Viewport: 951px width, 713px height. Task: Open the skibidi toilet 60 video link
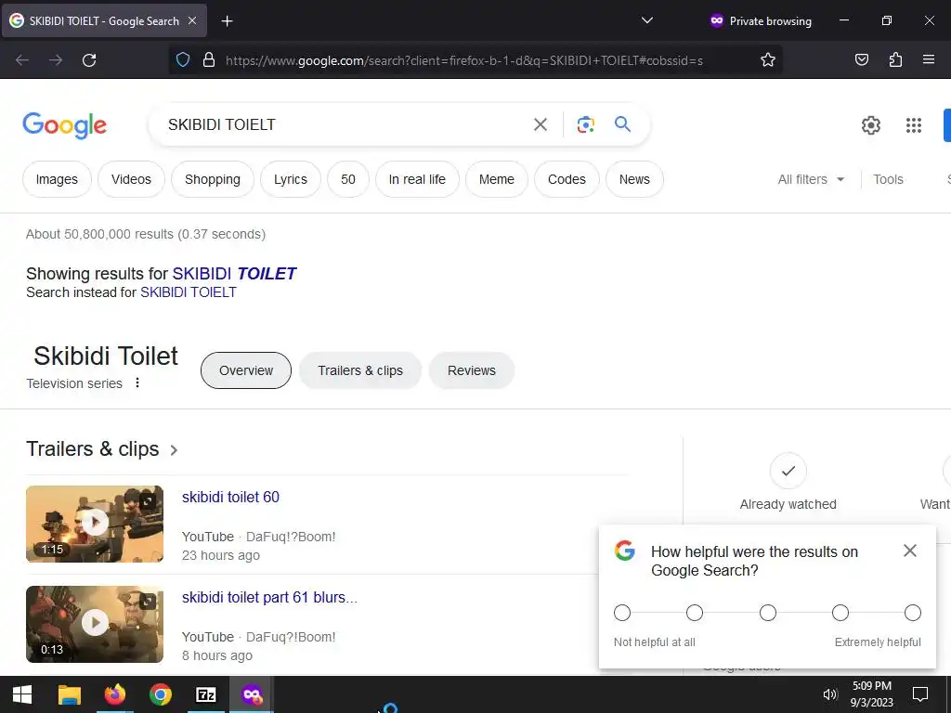230,498
